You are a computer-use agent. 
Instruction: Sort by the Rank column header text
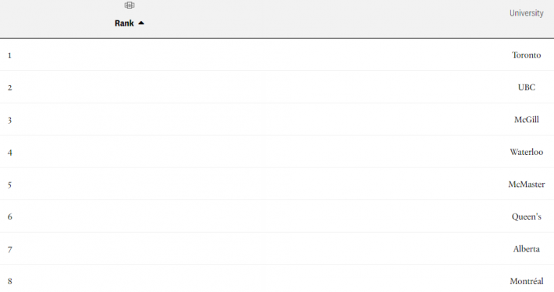point(124,23)
